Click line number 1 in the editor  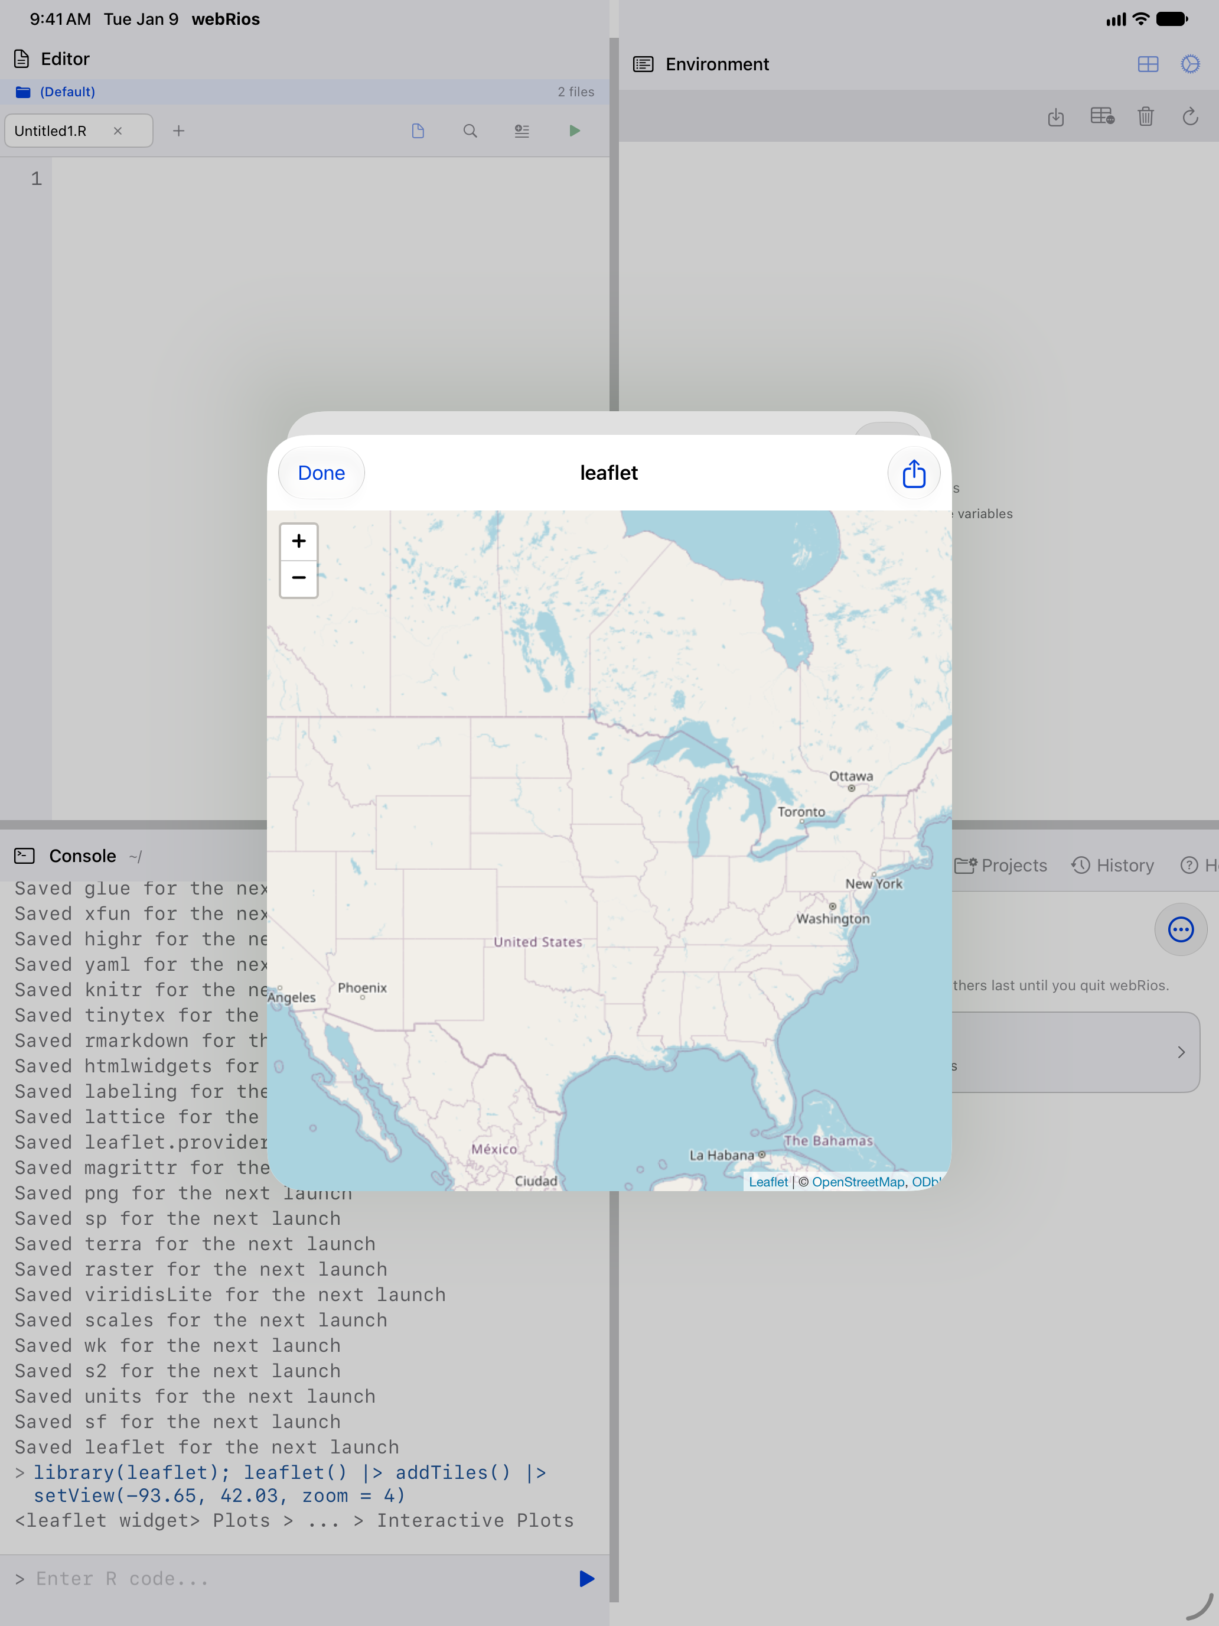point(36,178)
